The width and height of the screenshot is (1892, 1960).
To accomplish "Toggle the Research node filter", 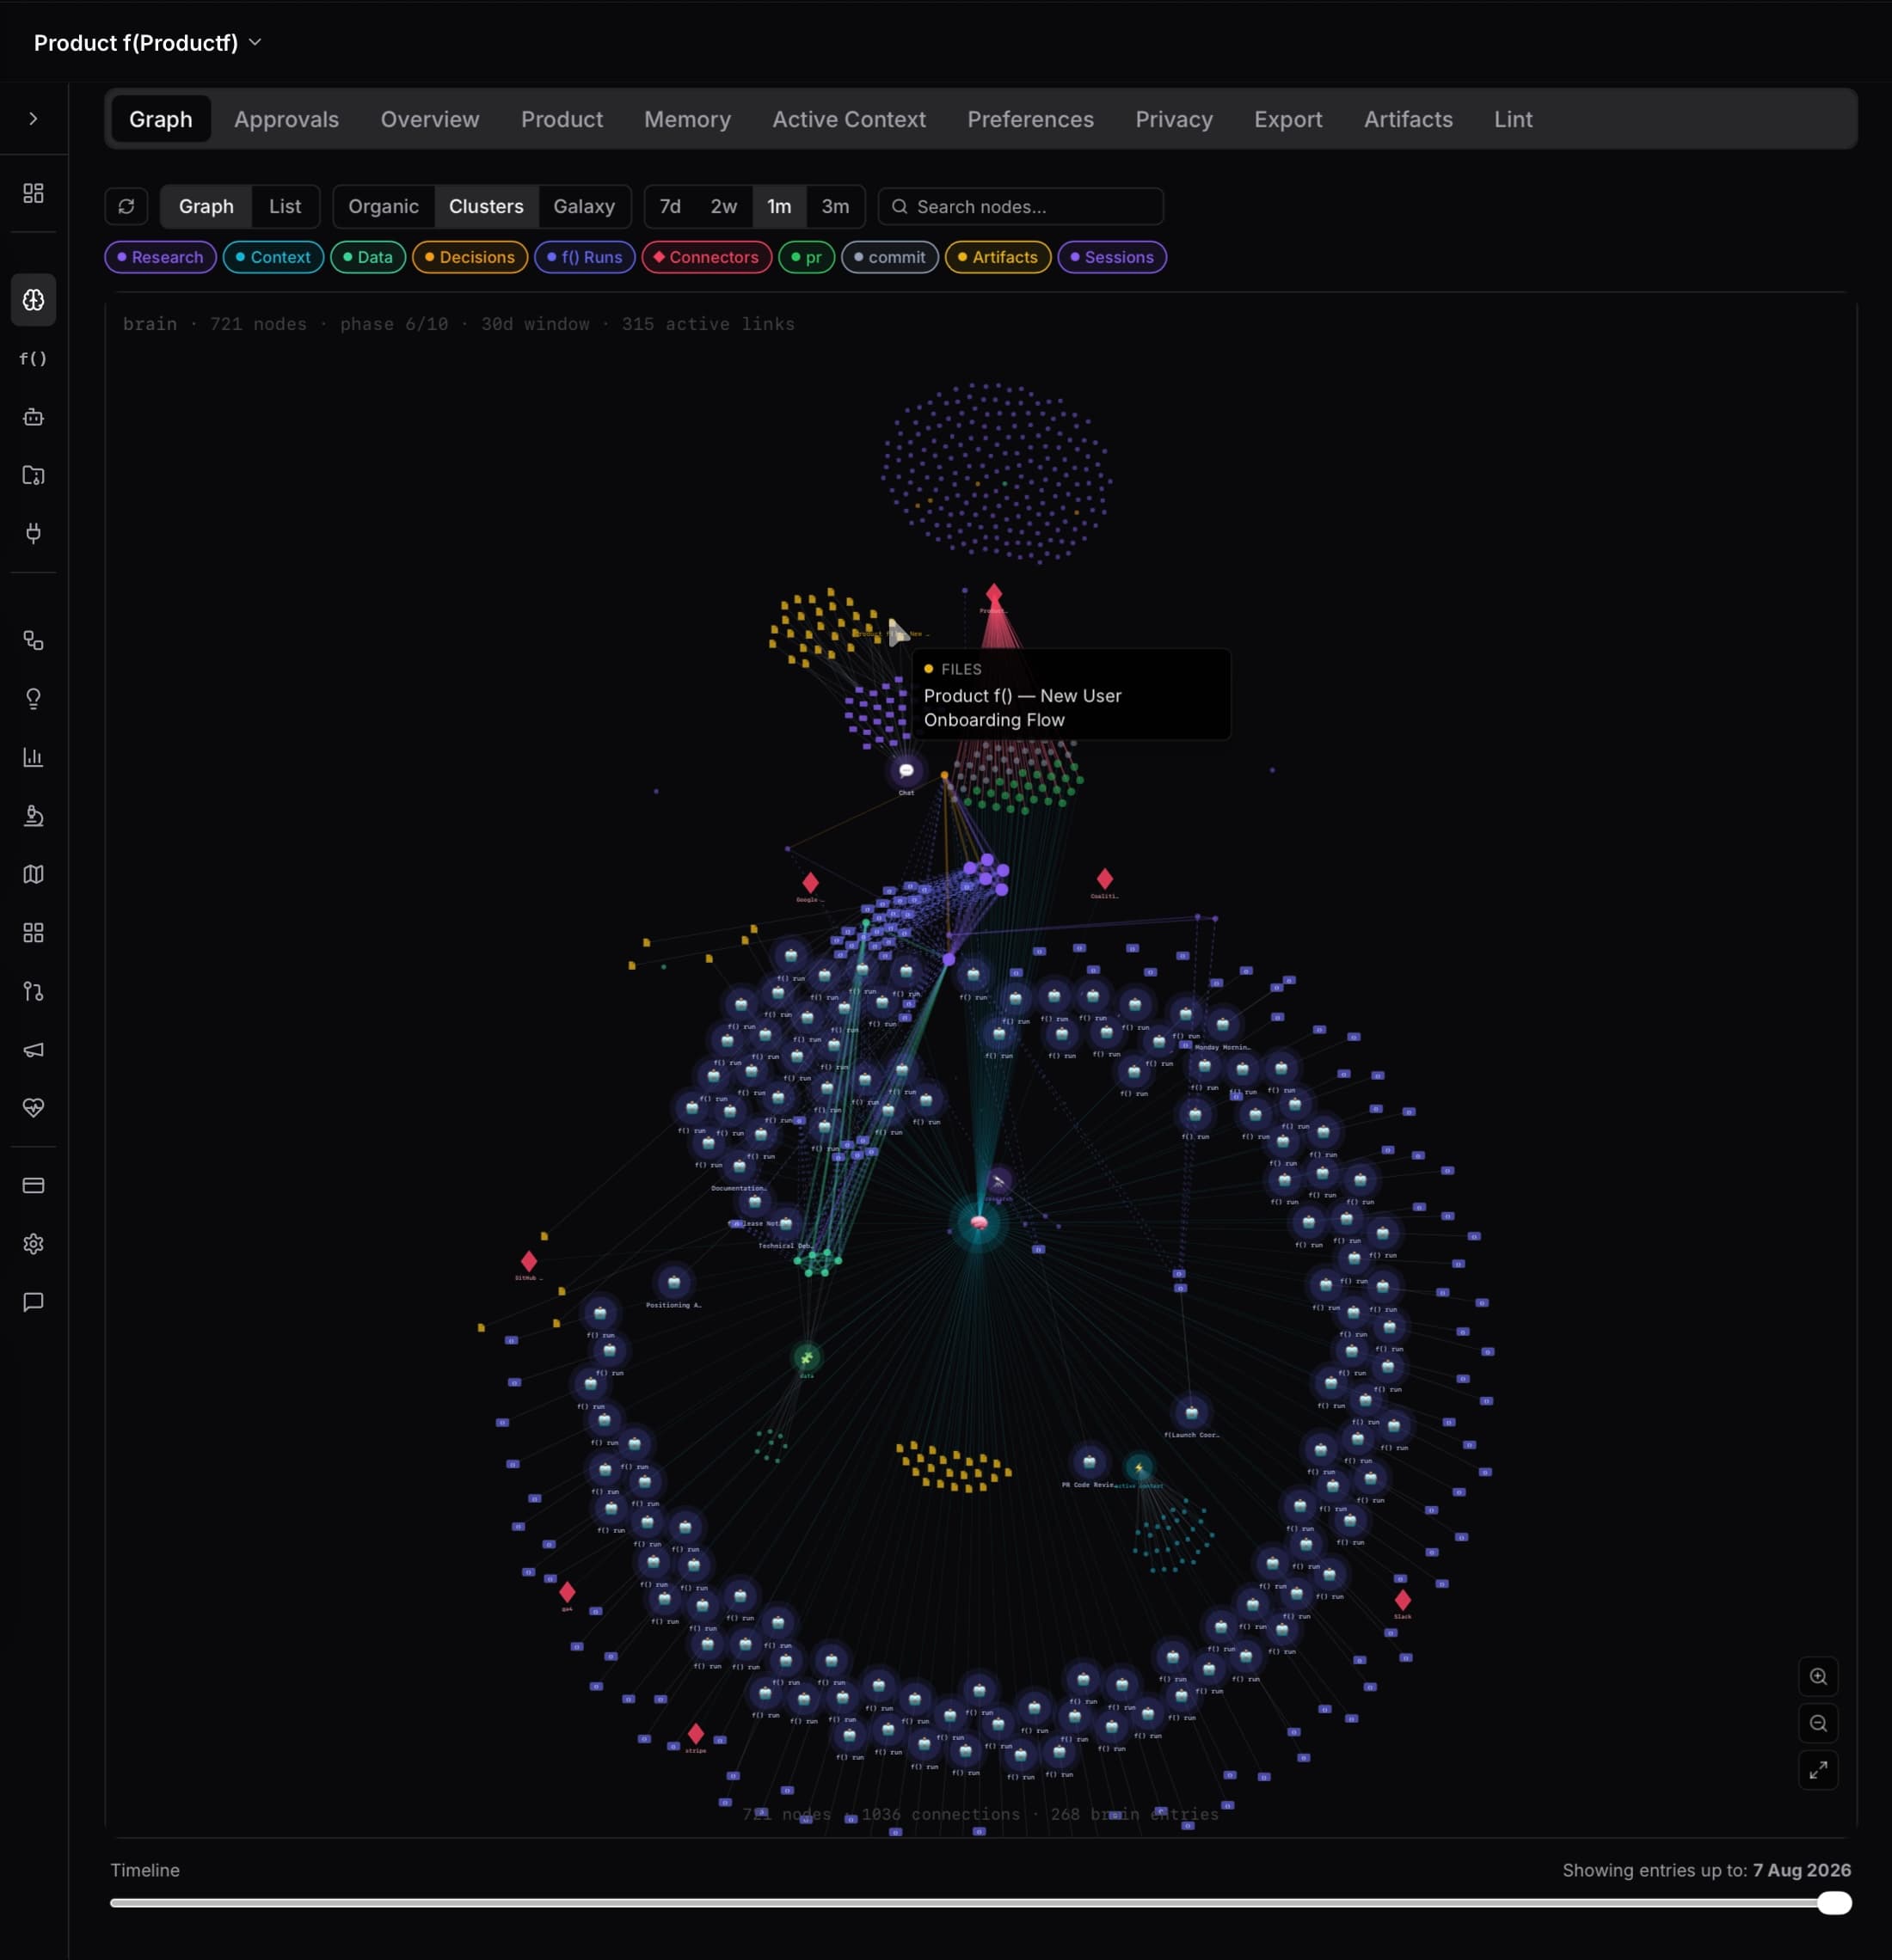I will point(160,257).
